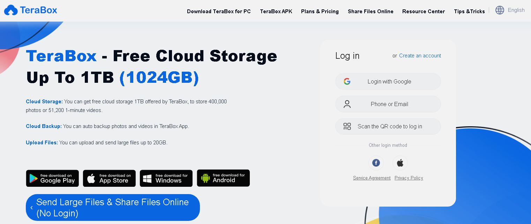
Task: Click the Create an account link
Action: coord(420,56)
